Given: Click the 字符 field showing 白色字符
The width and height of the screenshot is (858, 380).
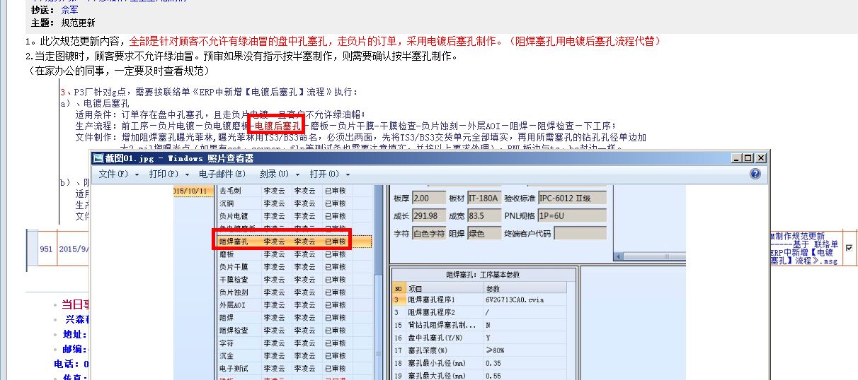Looking at the screenshot, I should (x=428, y=233).
